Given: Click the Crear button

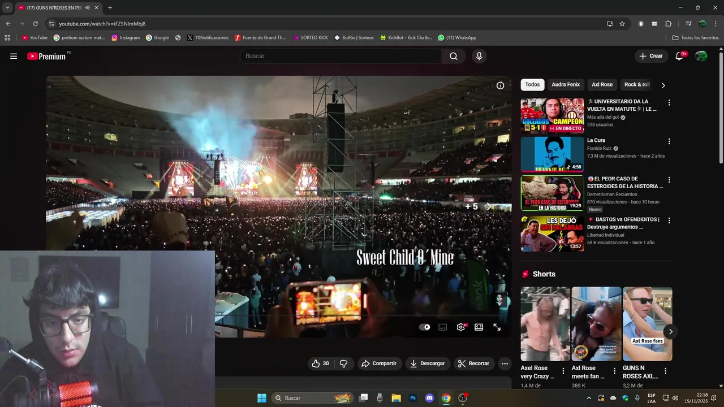Looking at the screenshot, I should coord(651,56).
